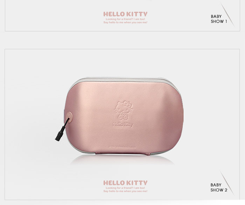
Task: Click the bottom HELLO KITTY pink heading
Action: 125,183
